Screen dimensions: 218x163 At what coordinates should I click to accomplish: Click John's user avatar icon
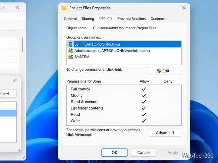coord(71,44)
